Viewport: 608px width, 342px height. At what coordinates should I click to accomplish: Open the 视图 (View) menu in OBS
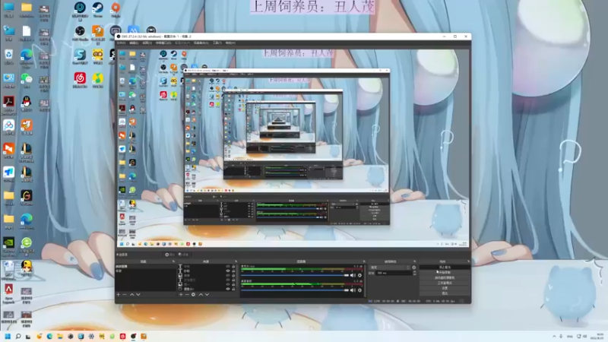tap(147, 43)
